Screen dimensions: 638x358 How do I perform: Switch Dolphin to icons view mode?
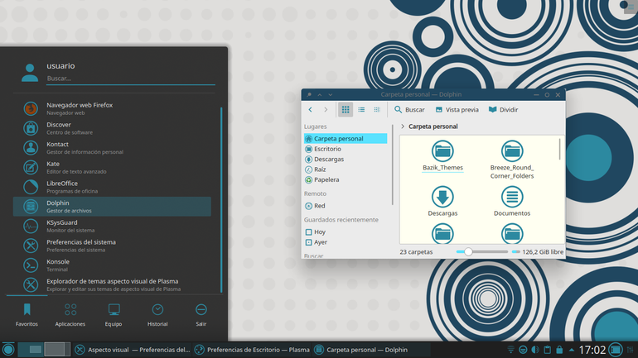click(346, 110)
